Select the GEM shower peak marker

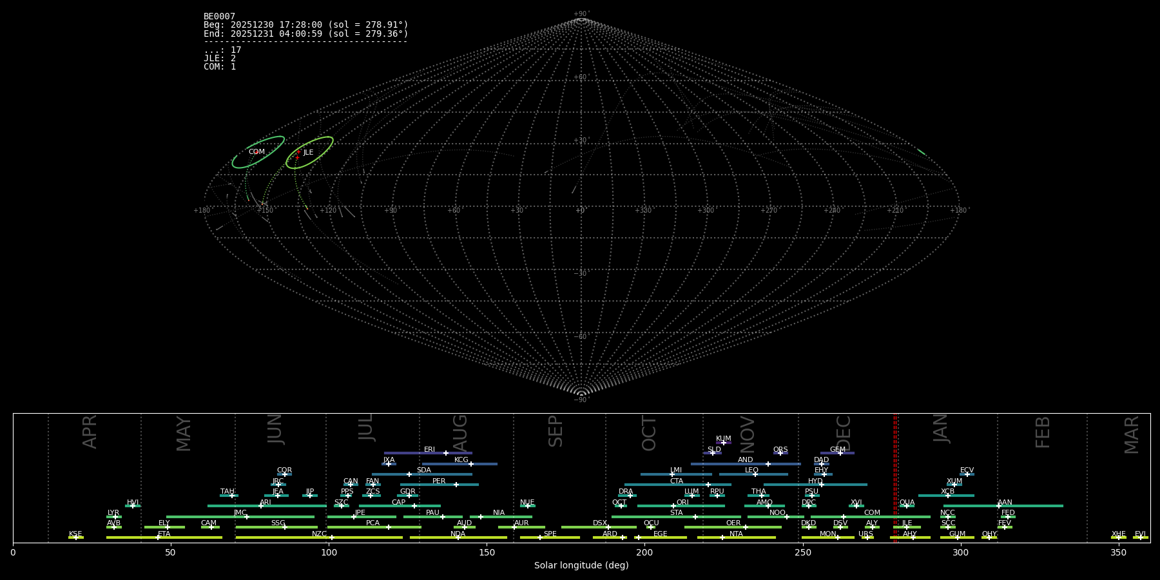[840, 453]
